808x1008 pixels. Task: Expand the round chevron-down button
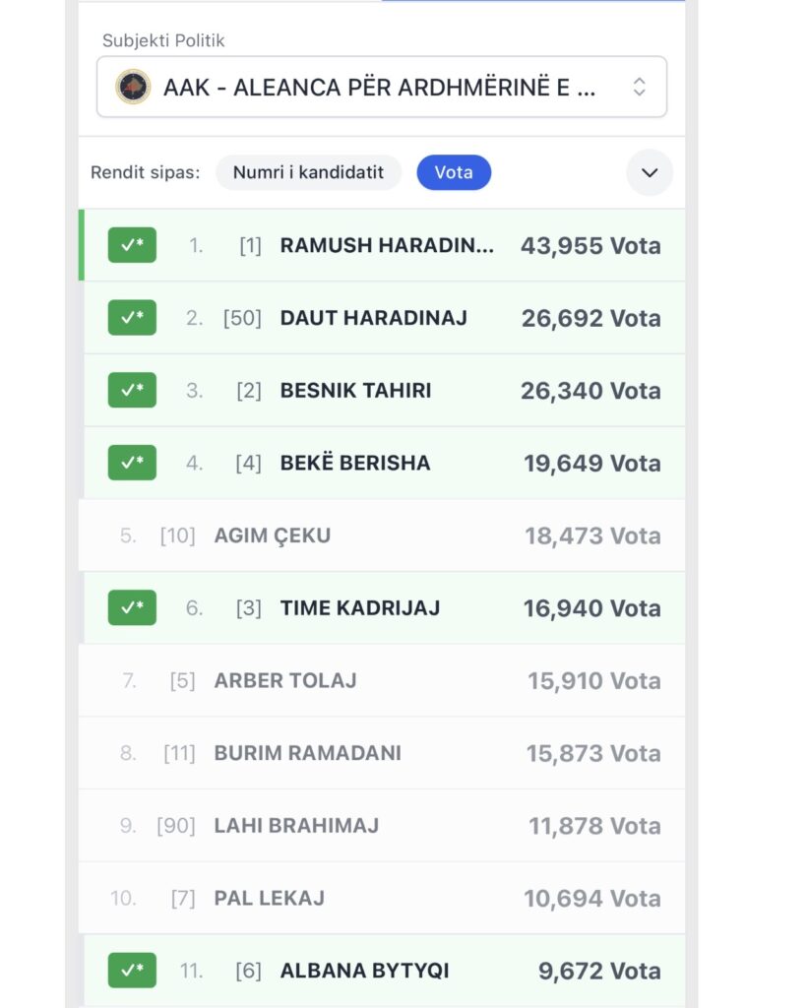tap(650, 172)
